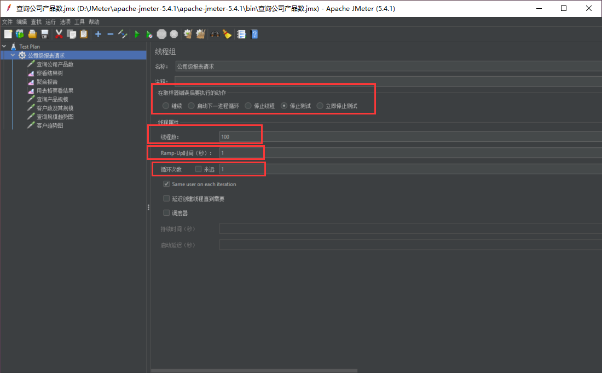Toggle the 调度器 checkbox
602x373 pixels.
click(166, 213)
